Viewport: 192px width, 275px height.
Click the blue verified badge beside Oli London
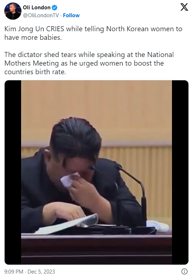click(55, 8)
